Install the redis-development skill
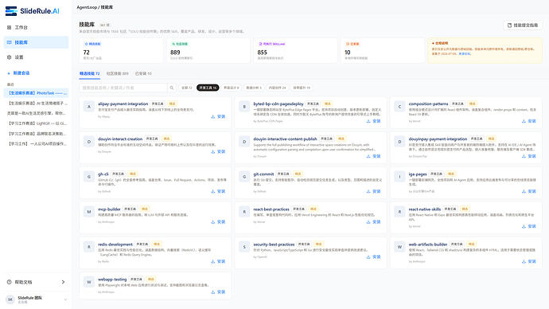 point(218,261)
